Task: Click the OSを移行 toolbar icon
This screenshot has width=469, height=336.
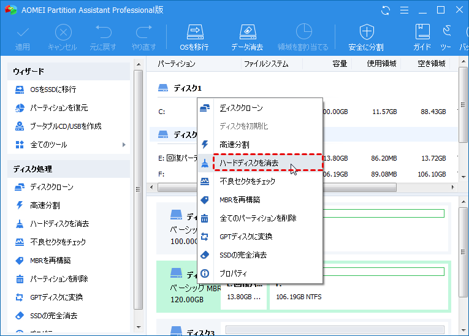Action: click(x=195, y=32)
